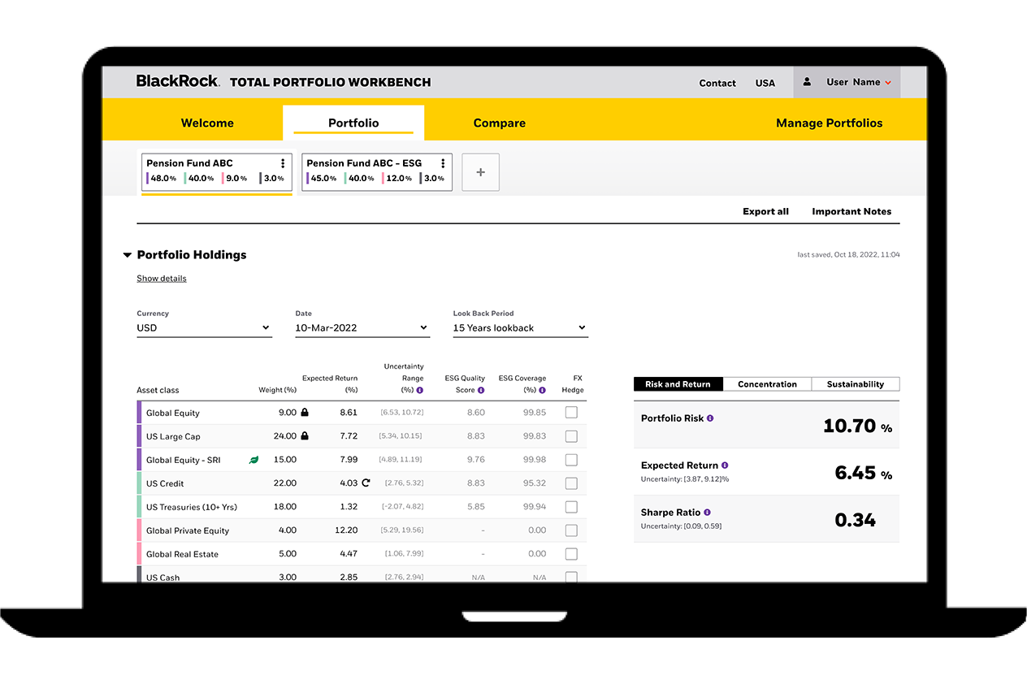Collapse the Portfolio Holdings section
The width and height of the screenshot is (1027, 684).
pyautogui.click(x=128, y=255)
